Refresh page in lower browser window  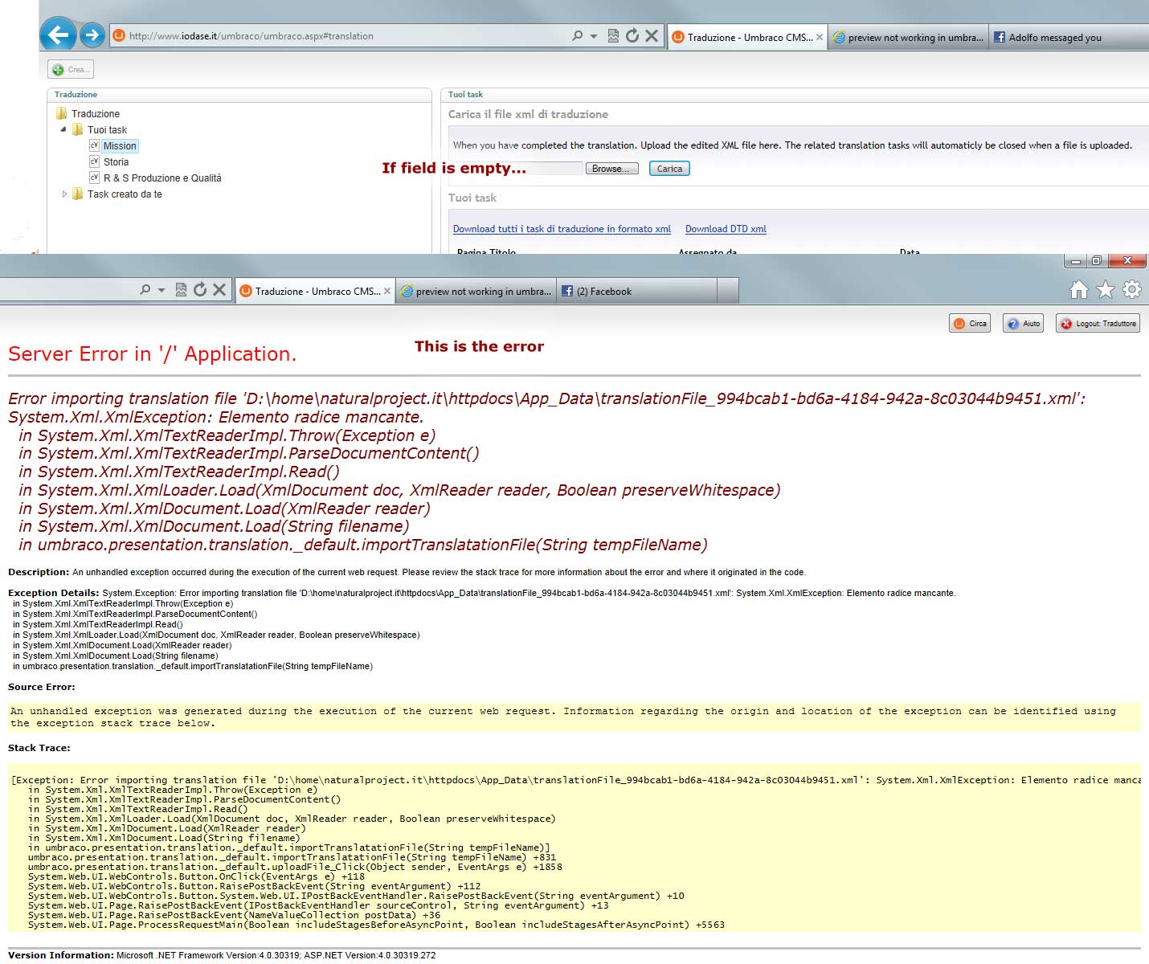[x=200, y=290]
